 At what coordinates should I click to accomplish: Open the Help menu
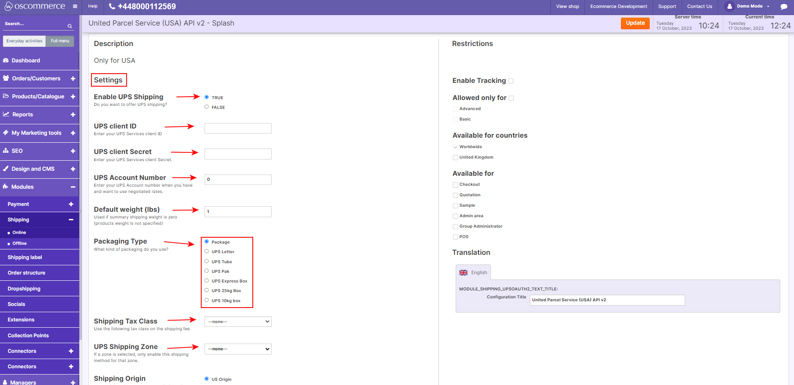[93, 6]
